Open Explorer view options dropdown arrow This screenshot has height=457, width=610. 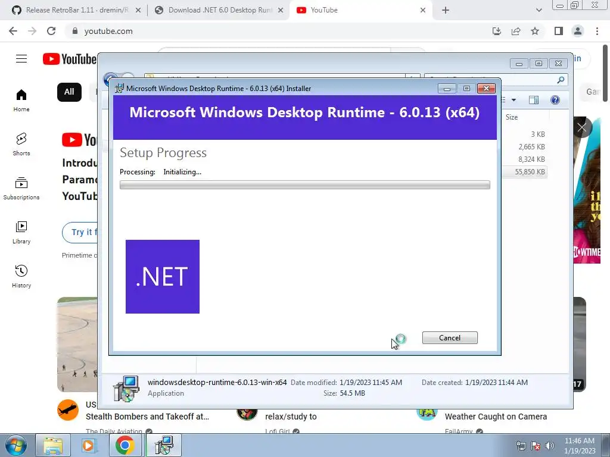point(513,100)
